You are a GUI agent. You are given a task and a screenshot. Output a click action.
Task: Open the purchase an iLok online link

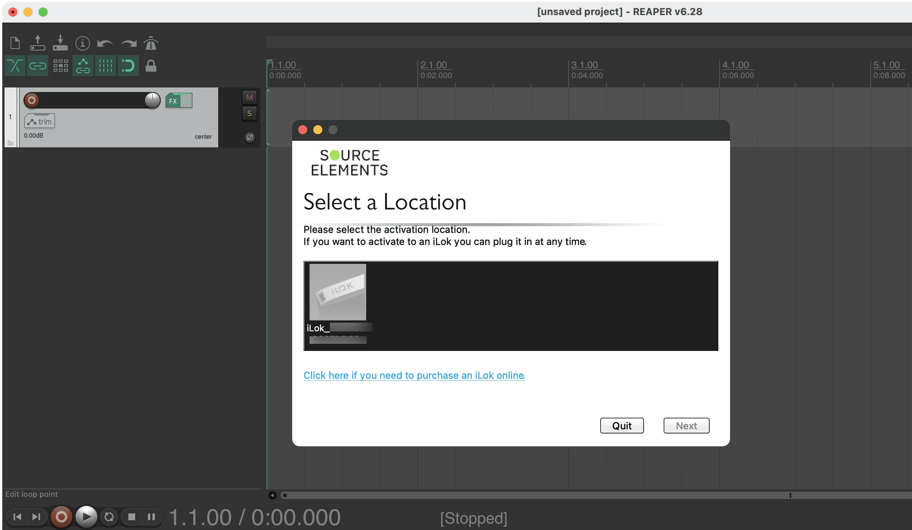click(414, 375)
